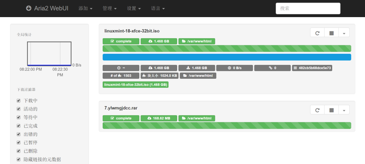Toggle the 出错的 filter checkbox
This screenshot has height=164, width=365.
click(19, 134)
